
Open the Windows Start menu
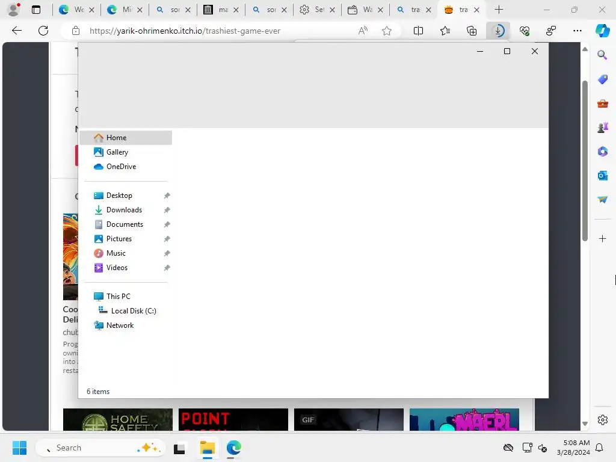20,448
